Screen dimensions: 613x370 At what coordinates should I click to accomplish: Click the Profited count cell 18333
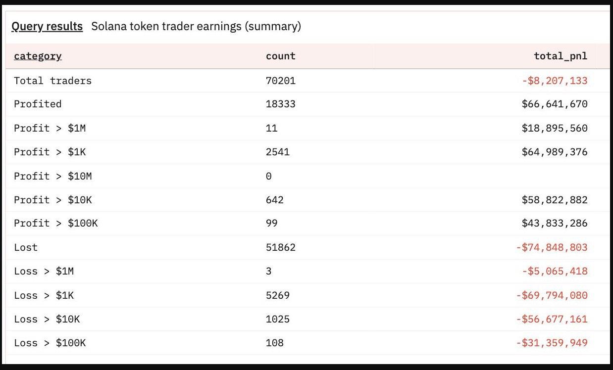tap(281, 104)
